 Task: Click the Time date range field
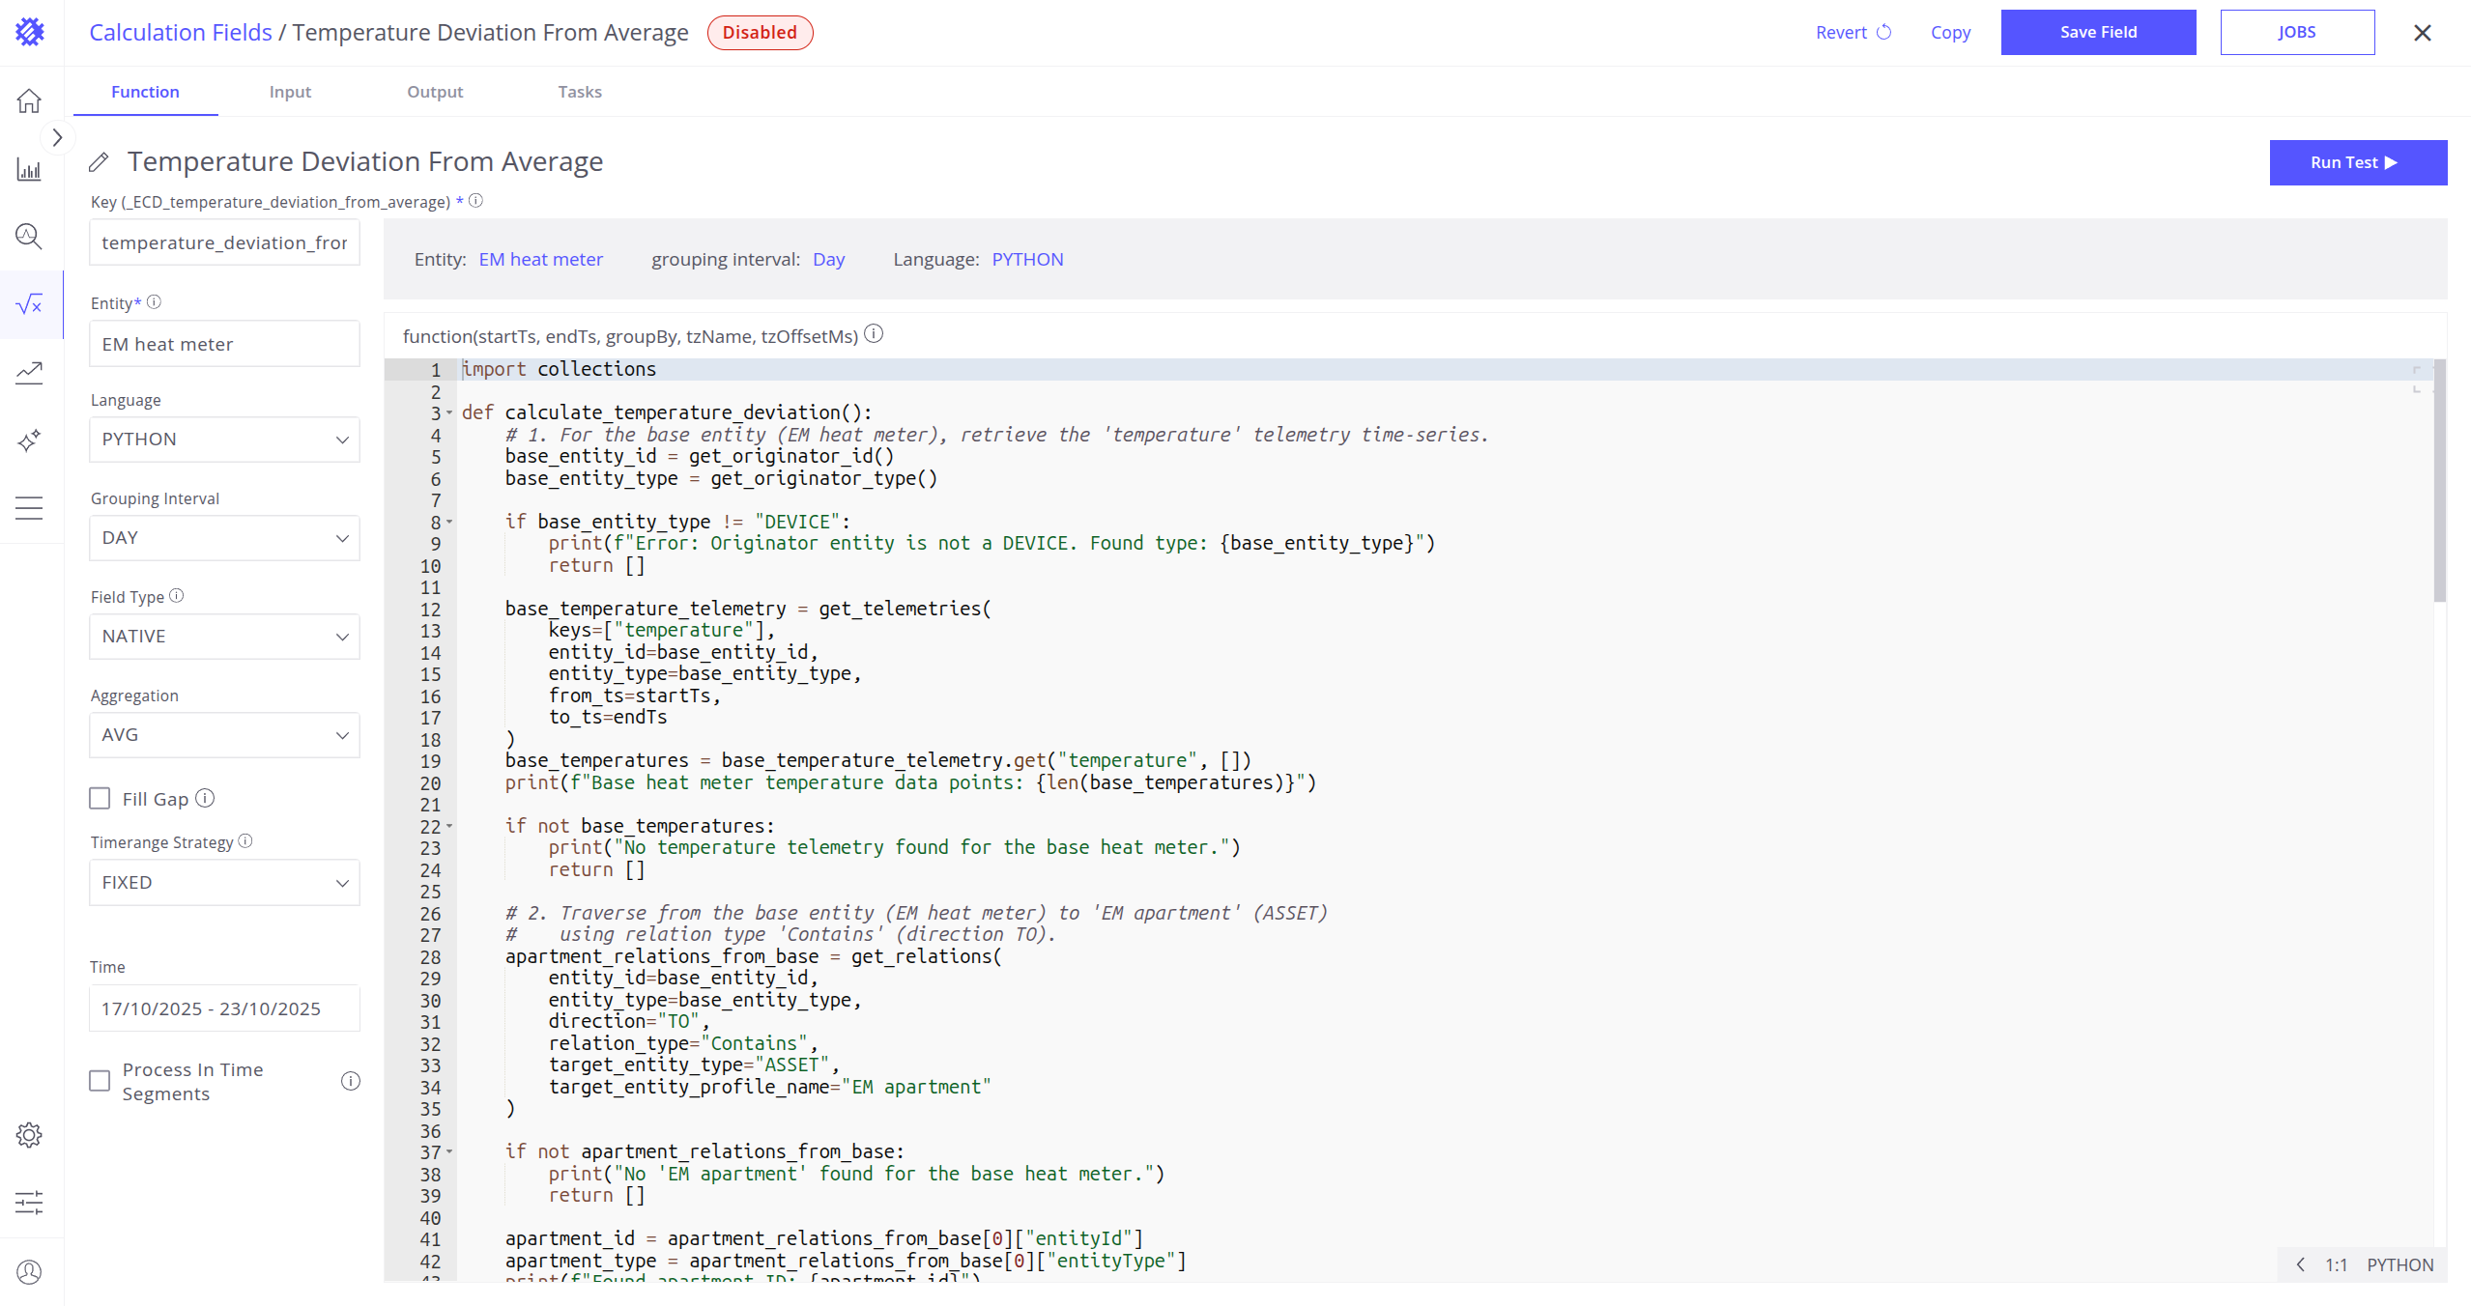click(224, 1008)
